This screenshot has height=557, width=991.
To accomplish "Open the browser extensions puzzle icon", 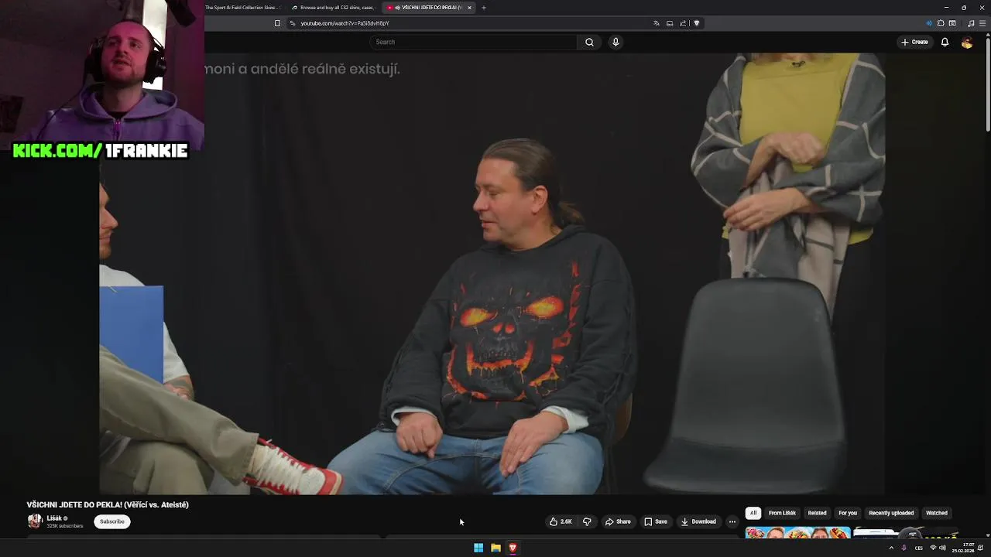I will coord(941,23).
